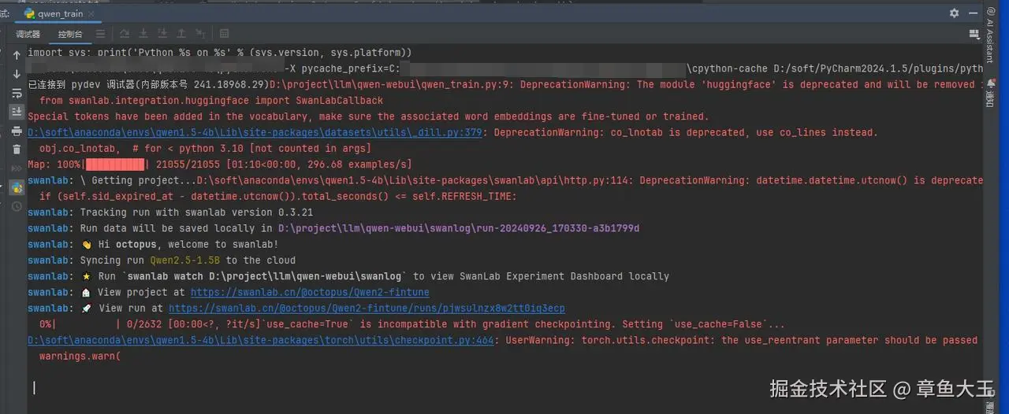Open the notifications side panel

point(989,92)
